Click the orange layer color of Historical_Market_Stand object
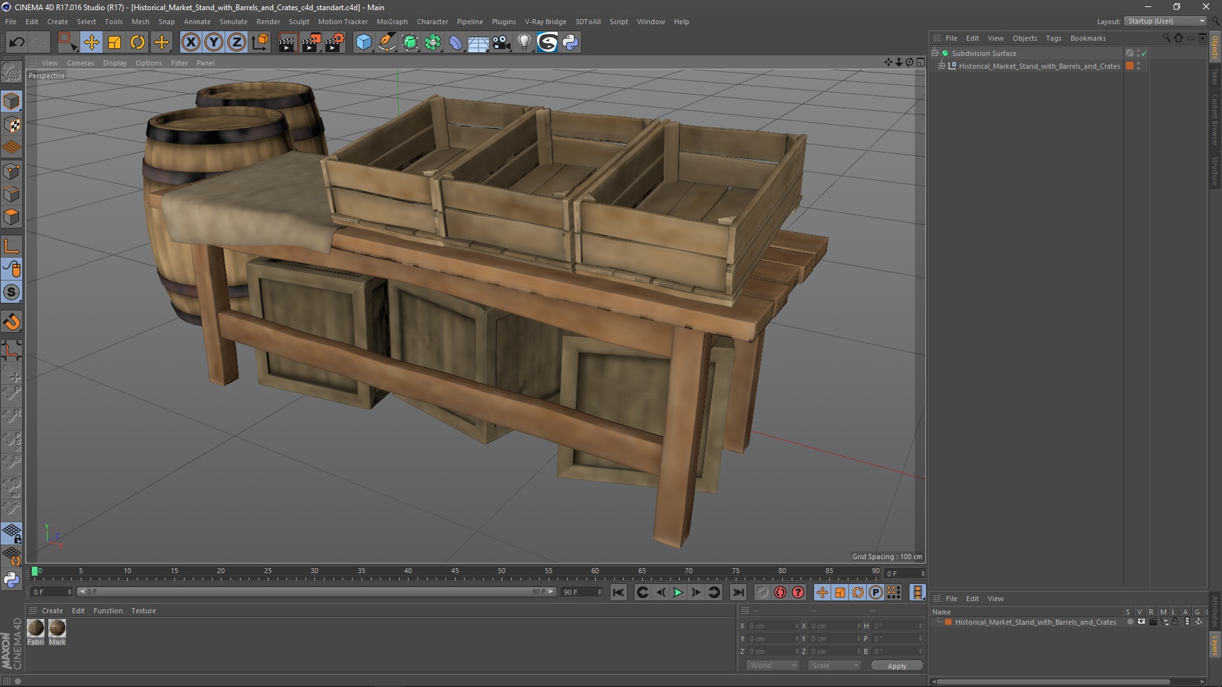The width and height of the screenshot is (1222, 687). click(x=1130, y=66)
